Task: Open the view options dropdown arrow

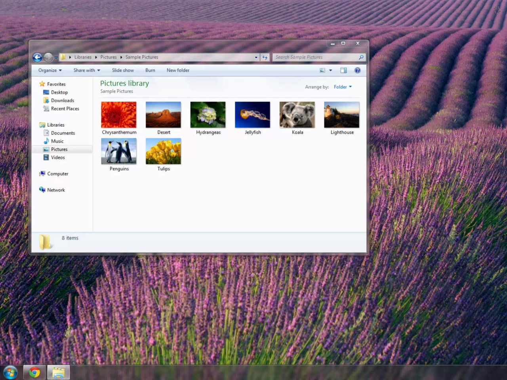Action: tap(331, 70)
